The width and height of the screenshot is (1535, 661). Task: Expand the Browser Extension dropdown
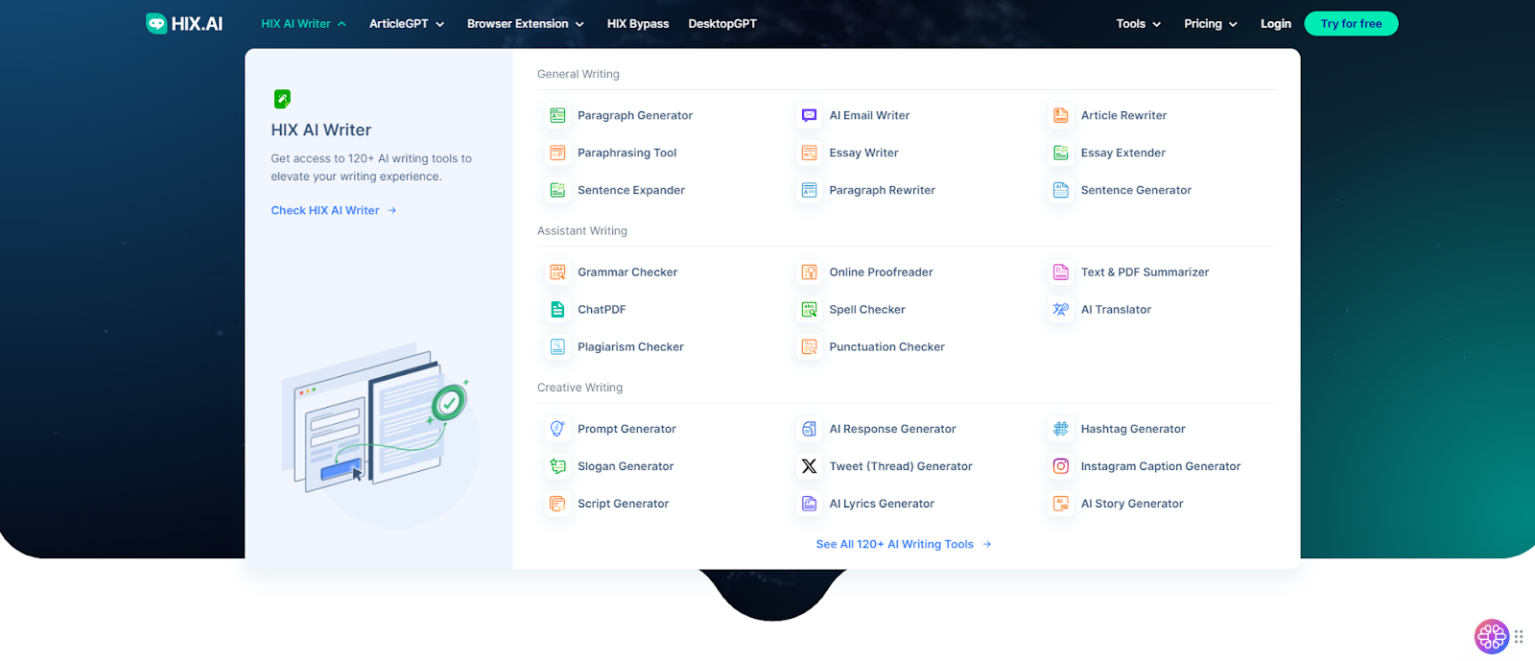click(x=526, y=24)
